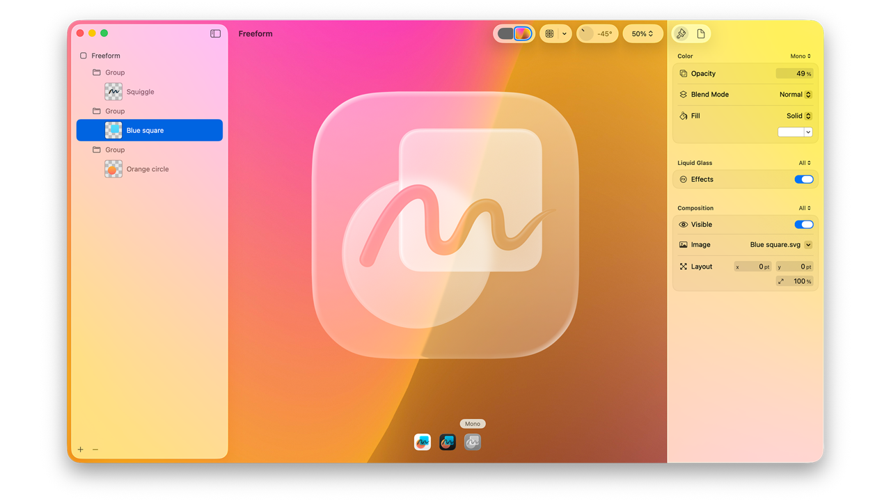Viewport: 891px width, 501px height.
Task: Open the Fill Solid popup
Action: (799, 116)
